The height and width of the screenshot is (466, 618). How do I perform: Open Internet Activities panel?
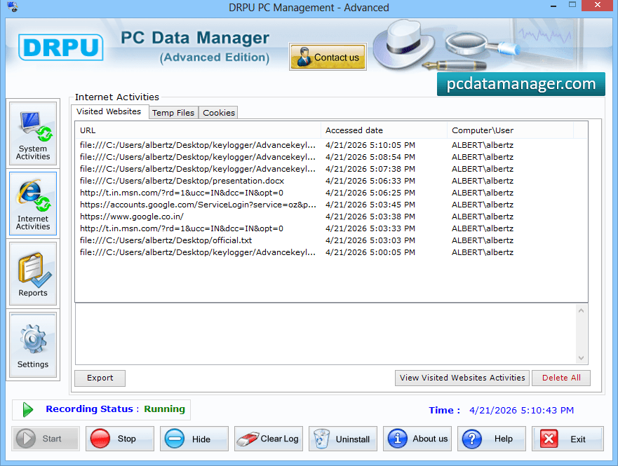(x=33, y=203)
